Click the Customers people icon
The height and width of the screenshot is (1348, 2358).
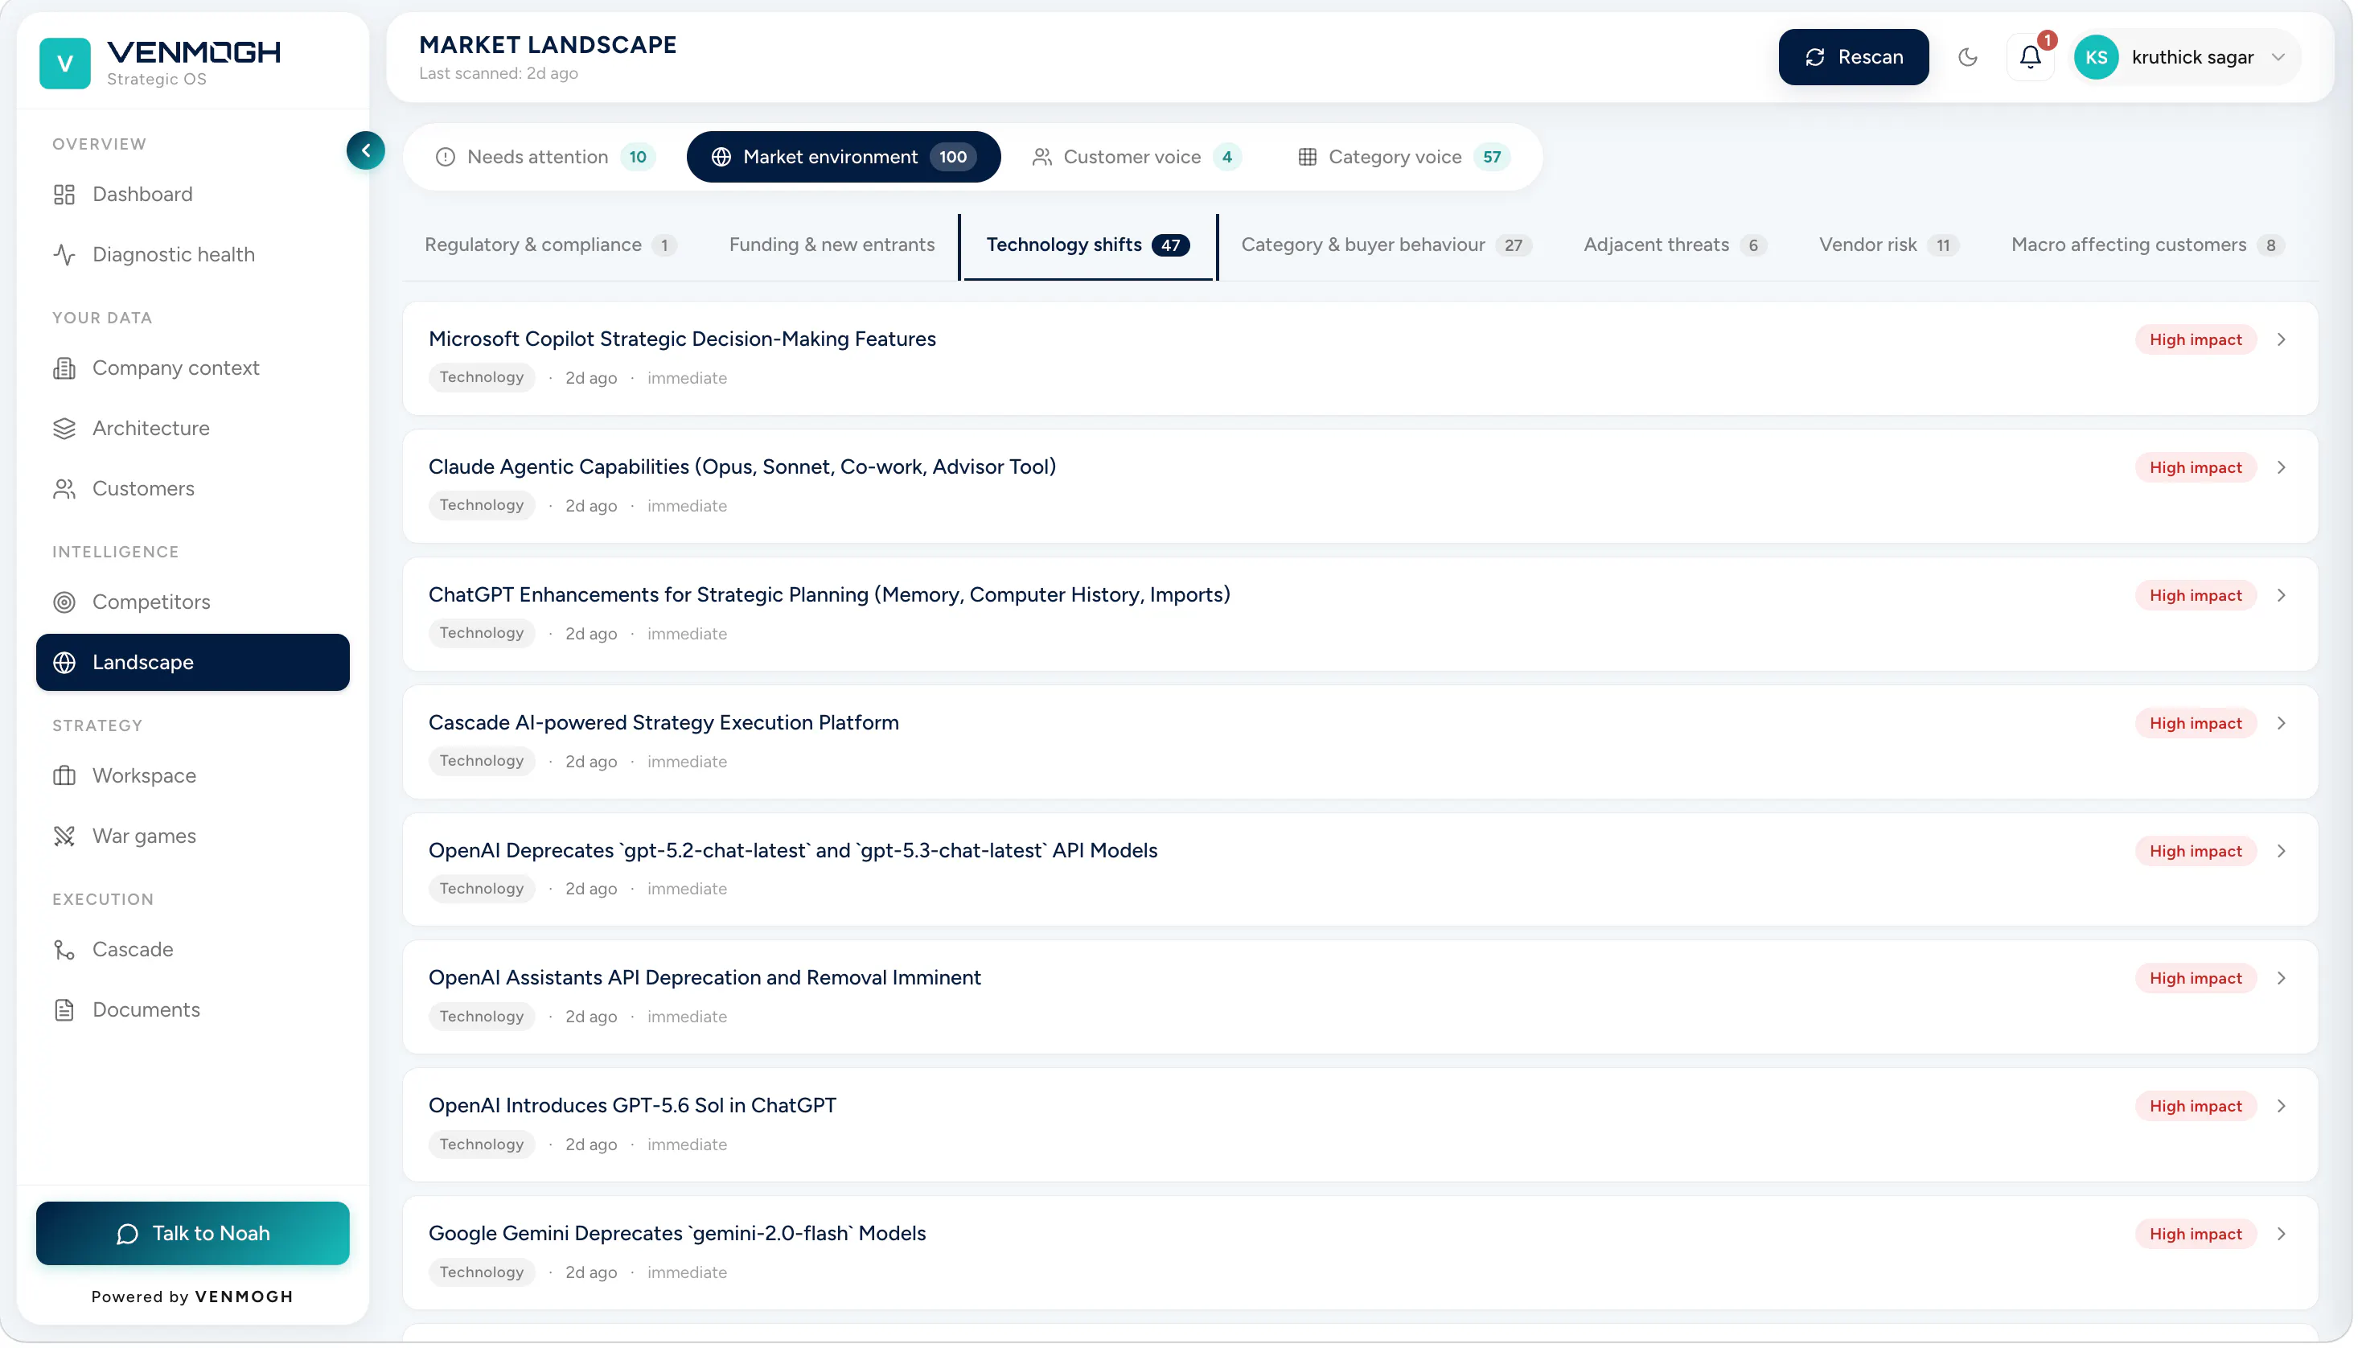[64, 489]
